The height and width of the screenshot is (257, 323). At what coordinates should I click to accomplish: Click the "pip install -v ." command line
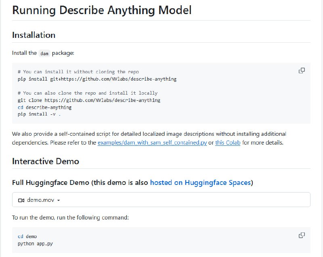click(39, 114)
